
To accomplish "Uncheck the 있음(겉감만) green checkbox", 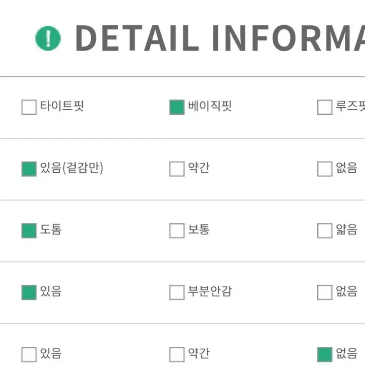I will [x=29, y=169].
